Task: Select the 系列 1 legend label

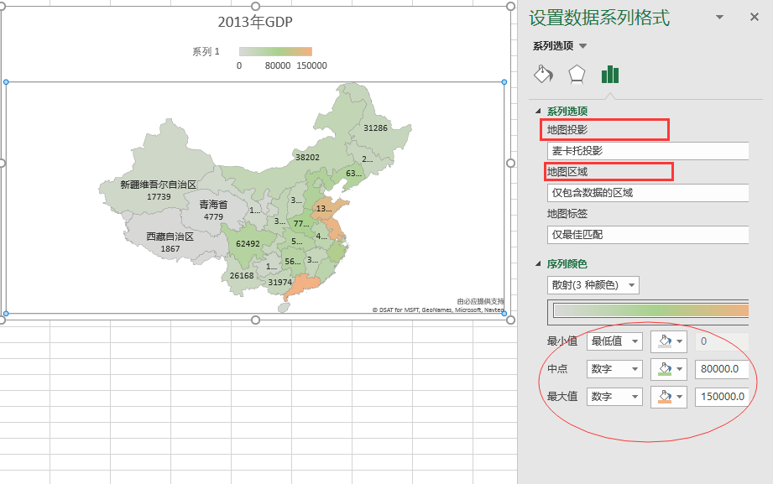Action: coord(206,51)
